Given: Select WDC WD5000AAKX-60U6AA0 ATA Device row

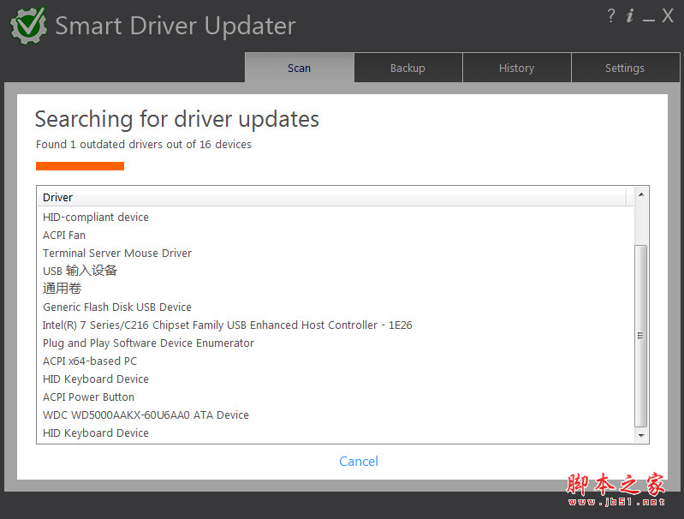Looking at the screenshot, I should point(335,415).
